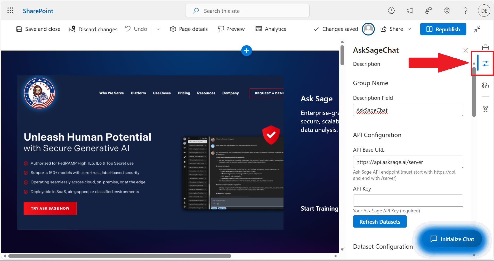Click the Ask Sage web part title

click(x=317, y=99)
